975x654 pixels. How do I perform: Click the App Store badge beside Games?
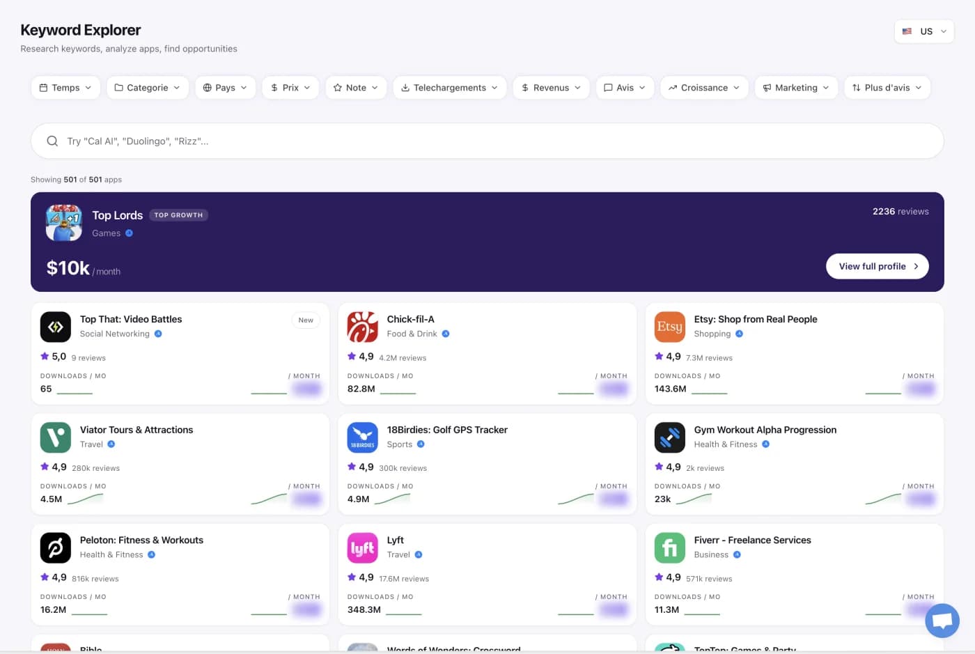129,233
